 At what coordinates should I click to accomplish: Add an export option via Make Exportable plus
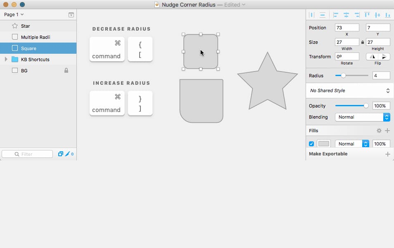pyautogui.click(x=387, y=154)
